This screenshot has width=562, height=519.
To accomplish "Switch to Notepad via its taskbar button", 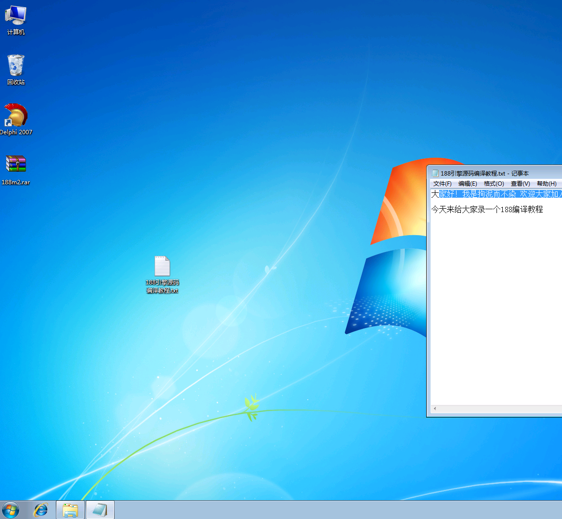I will click(x=100, y=510).
